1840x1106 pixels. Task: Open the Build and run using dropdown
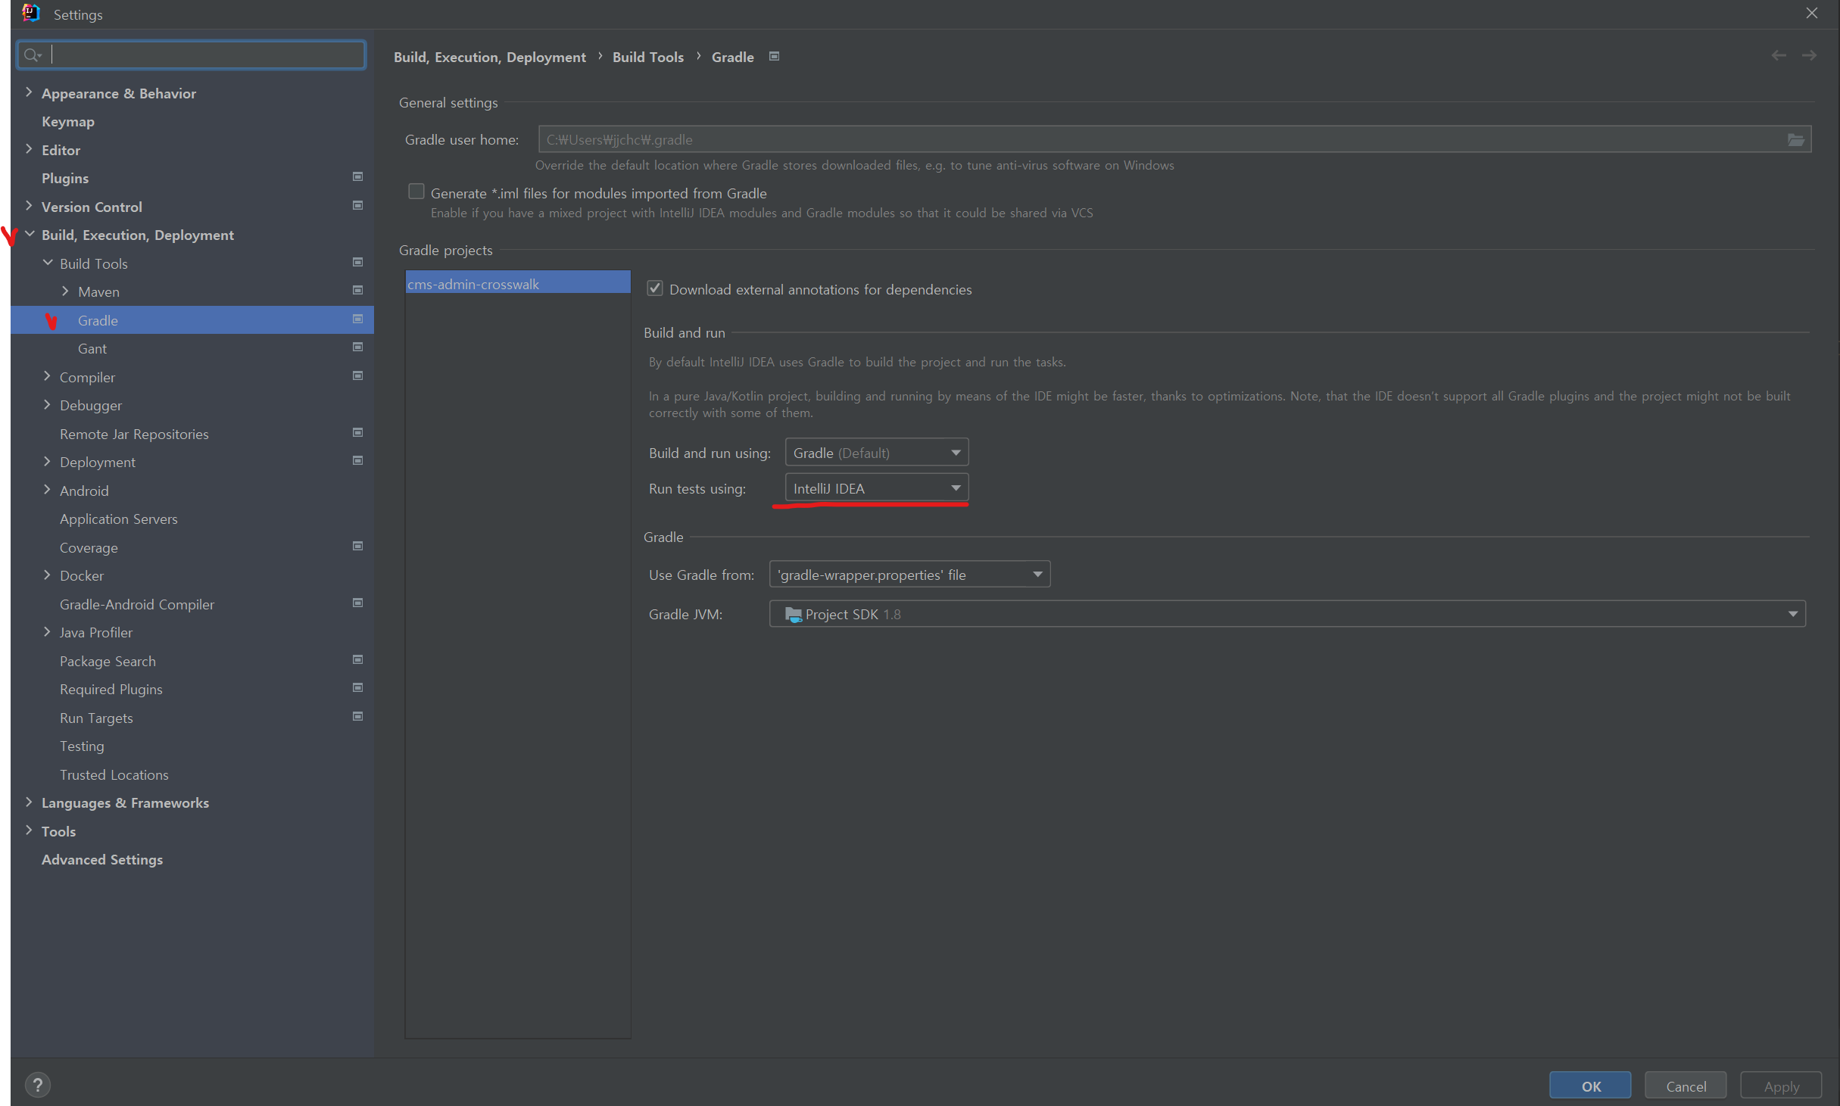click(x=877, y=453)
